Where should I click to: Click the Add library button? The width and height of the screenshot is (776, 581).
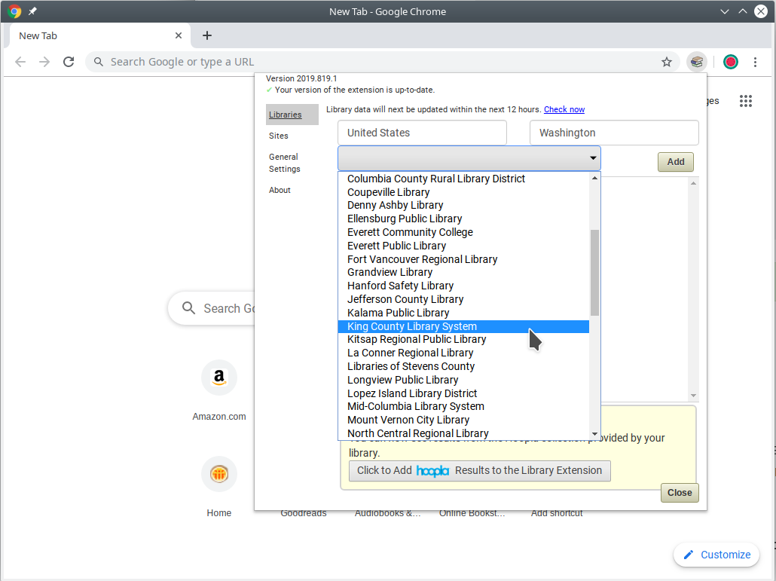(x=676, y=162)
